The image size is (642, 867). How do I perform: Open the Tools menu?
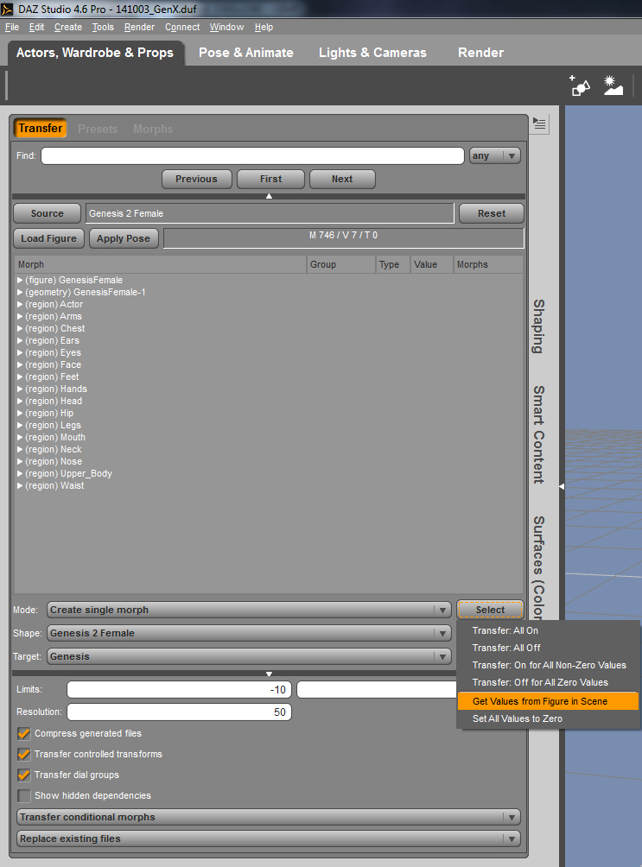tap(103, 27)
